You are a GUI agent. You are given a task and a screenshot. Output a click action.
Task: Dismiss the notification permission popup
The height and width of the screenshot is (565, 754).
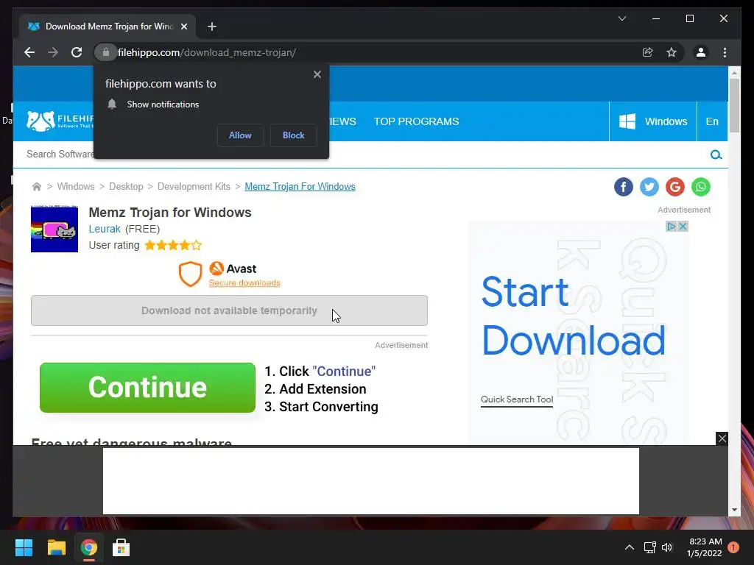(x=317, y=74)
